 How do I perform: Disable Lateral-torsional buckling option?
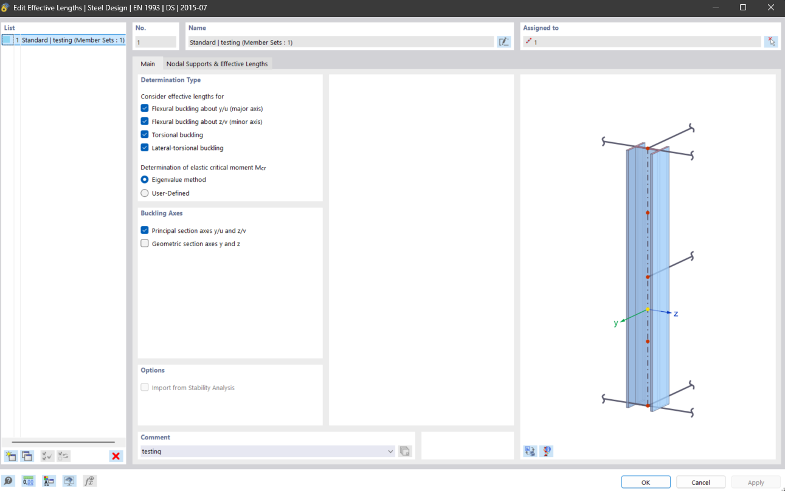[x=145, y=148]
